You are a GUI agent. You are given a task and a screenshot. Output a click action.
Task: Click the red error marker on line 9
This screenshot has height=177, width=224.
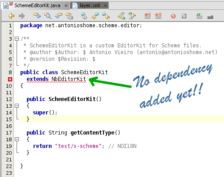[x=10, y=79]
